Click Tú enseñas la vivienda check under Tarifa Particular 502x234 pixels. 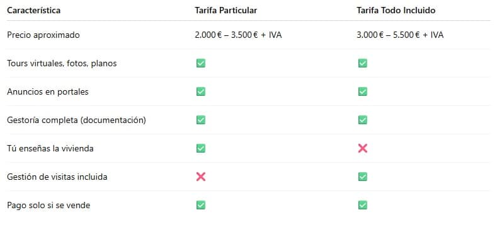tap(201, 148)
